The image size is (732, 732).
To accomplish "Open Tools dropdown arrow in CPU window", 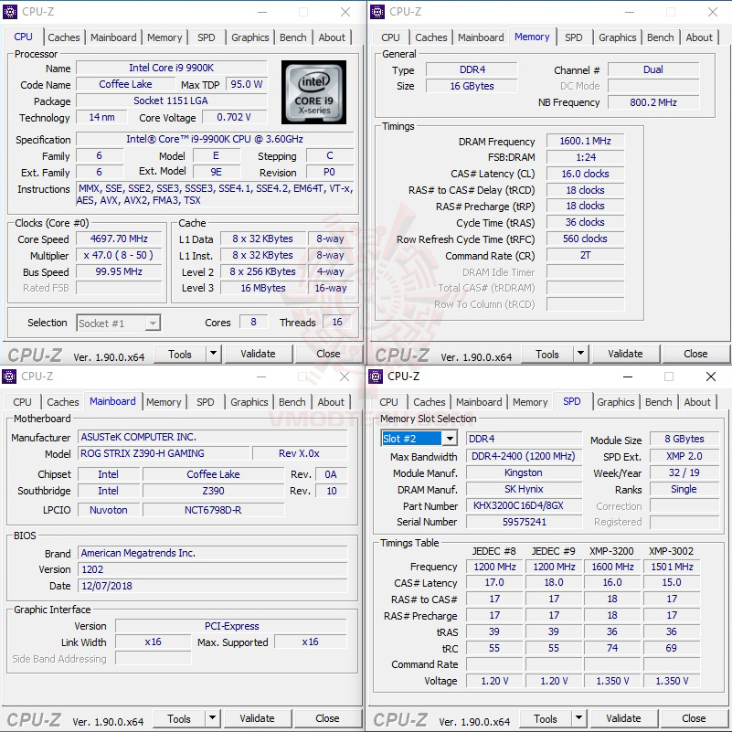I will pos(213,354).
